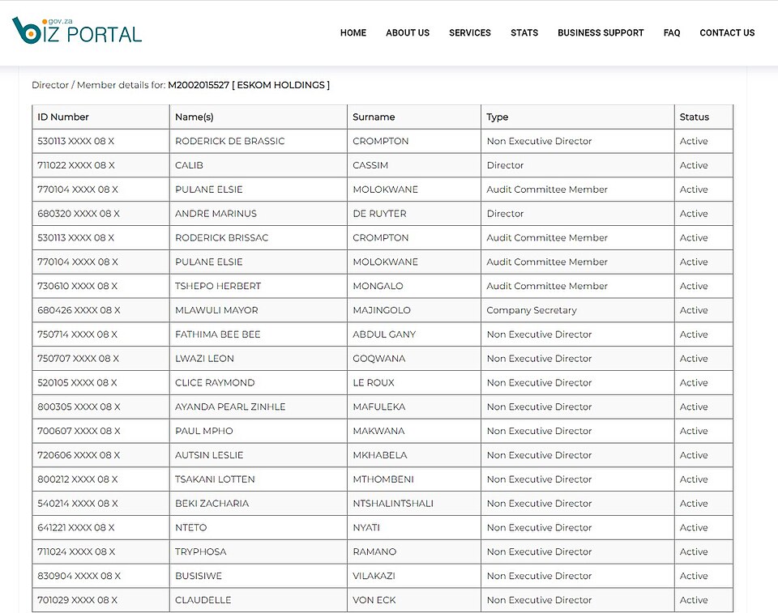Open the SERVICES menu
This screenshot has width=778, height=613.
pos(469,33)
